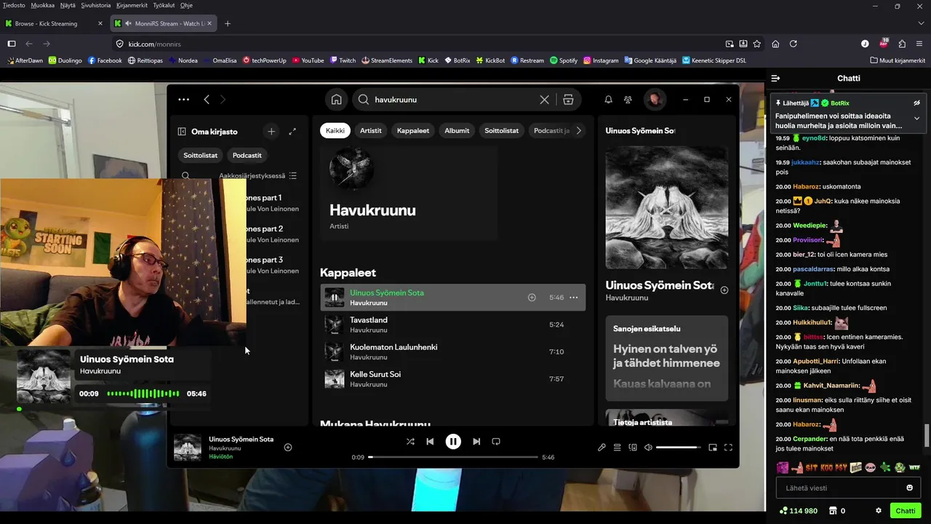Enter Spotify full screen view
The image size is (931, 524).
click(728, 448)
